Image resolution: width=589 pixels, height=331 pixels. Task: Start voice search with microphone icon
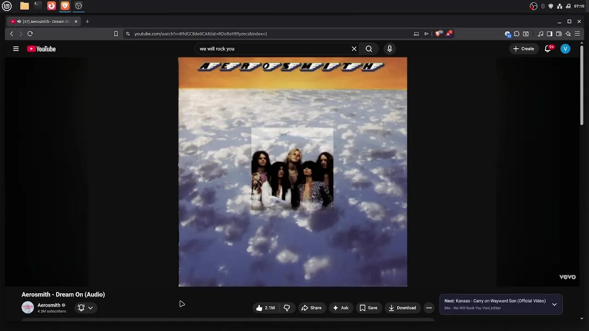point(390,49)
